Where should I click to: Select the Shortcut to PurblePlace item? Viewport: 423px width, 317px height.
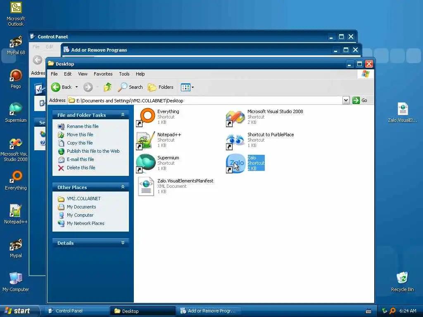tap(260, 140)
